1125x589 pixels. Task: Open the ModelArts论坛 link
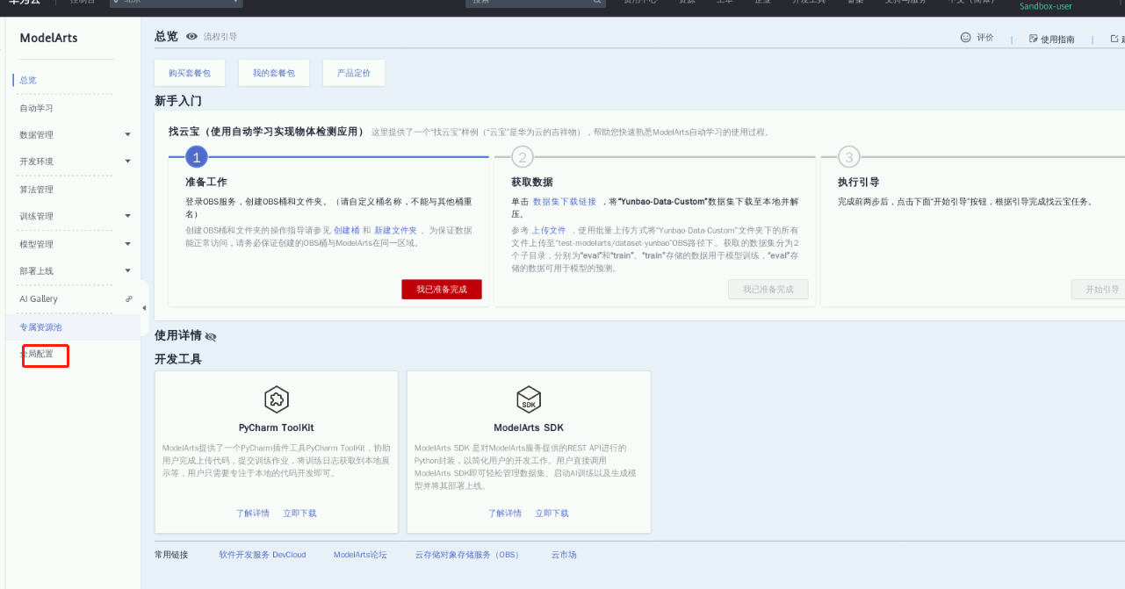(x=360, y=555)
